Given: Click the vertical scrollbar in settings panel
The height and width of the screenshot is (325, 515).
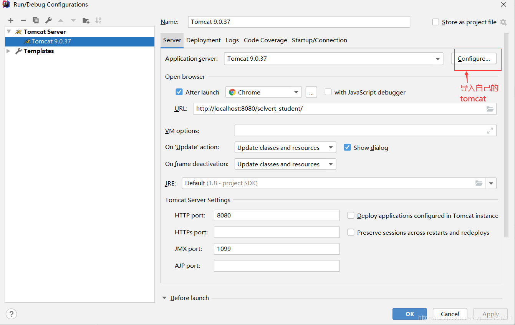Looking at the screenshot, I should click(506, 134).
